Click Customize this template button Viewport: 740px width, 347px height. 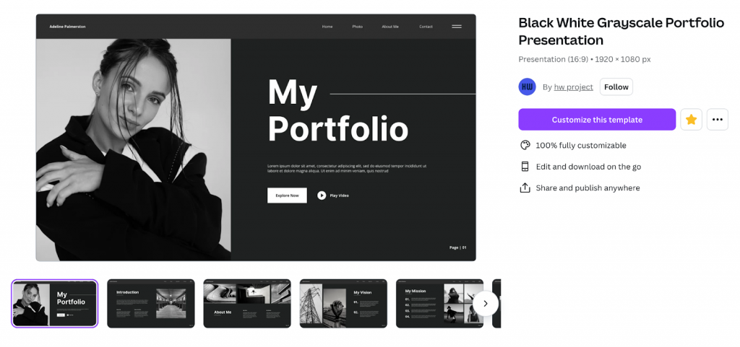tap(597, 120)
